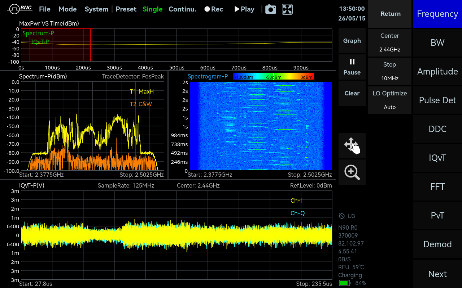The width and height of the screenshot is (462, 288).
Task: Clear the traces with the Clear button
Action: pos(352,93)
